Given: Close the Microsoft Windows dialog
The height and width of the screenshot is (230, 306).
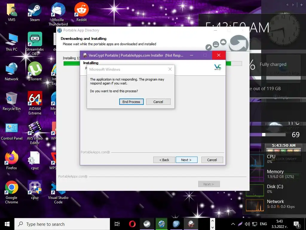Looking at the screenshot, I should point(170,69).
